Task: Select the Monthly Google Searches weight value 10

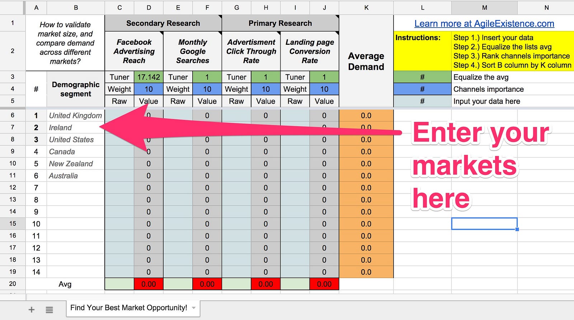Action: point(207,89)
